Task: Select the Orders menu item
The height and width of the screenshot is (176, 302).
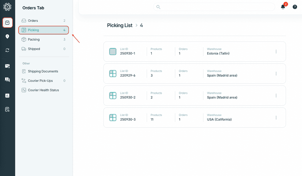Action: pyautogui.click(x=33, y=21)
